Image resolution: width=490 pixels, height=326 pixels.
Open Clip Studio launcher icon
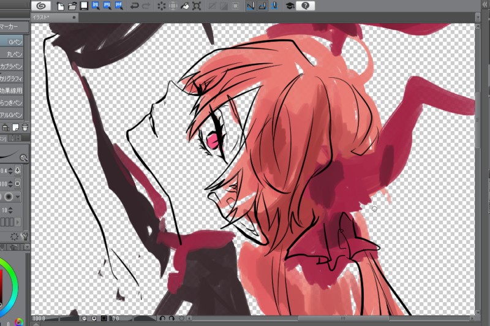40,6
